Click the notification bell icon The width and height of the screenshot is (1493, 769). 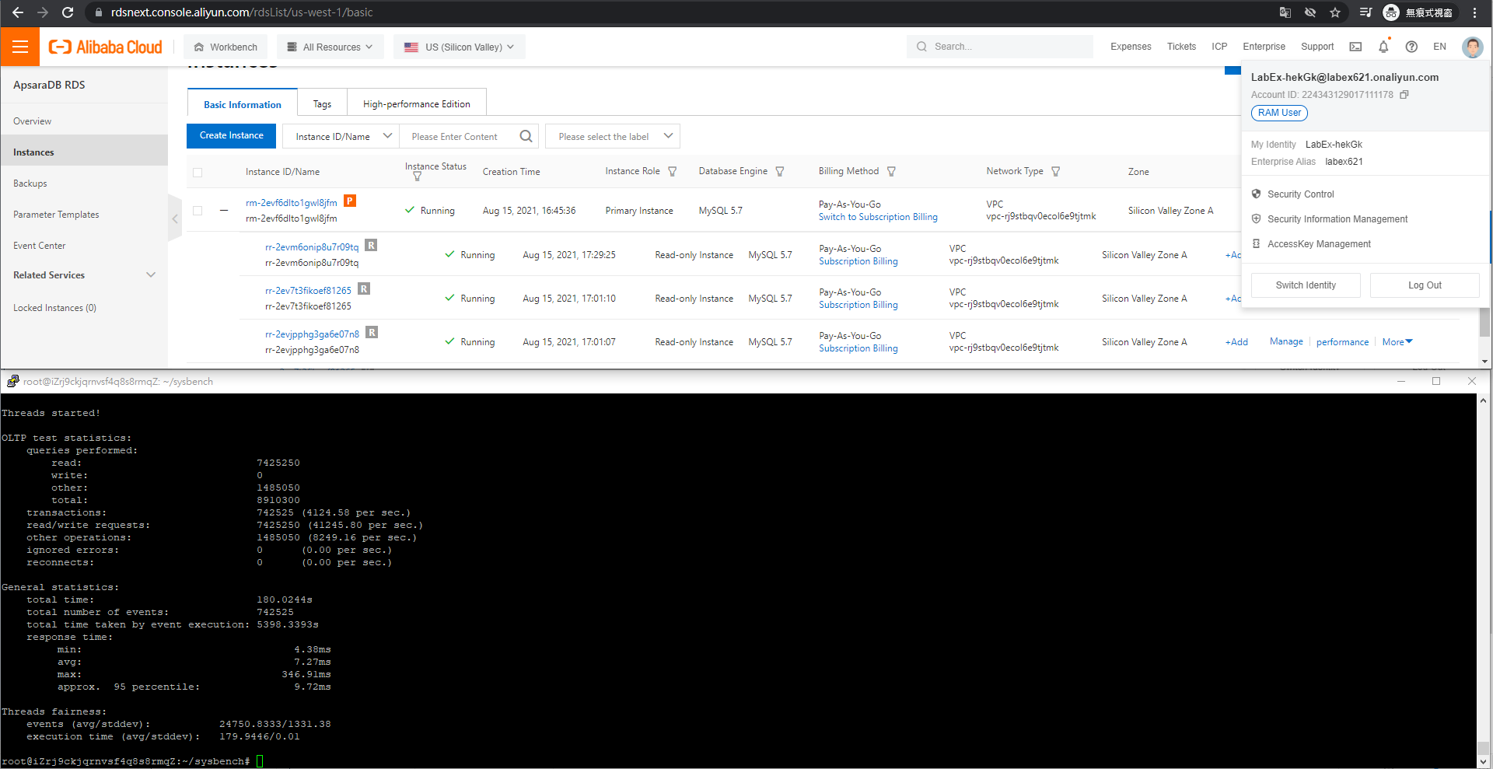pos(1383,47)
